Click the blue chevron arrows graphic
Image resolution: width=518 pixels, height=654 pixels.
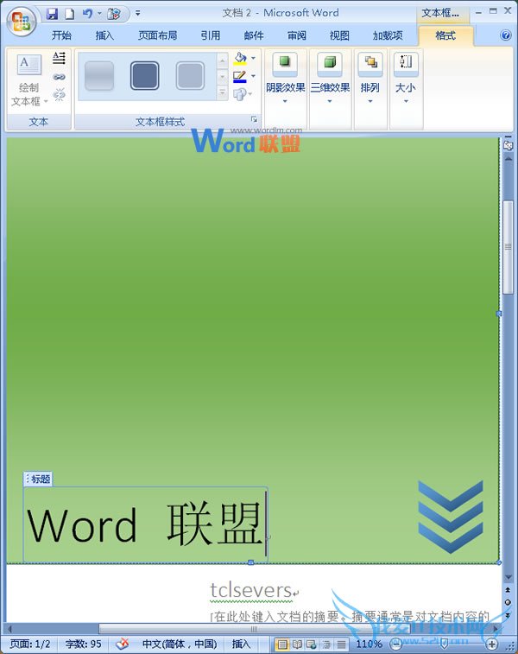[451, 517]
